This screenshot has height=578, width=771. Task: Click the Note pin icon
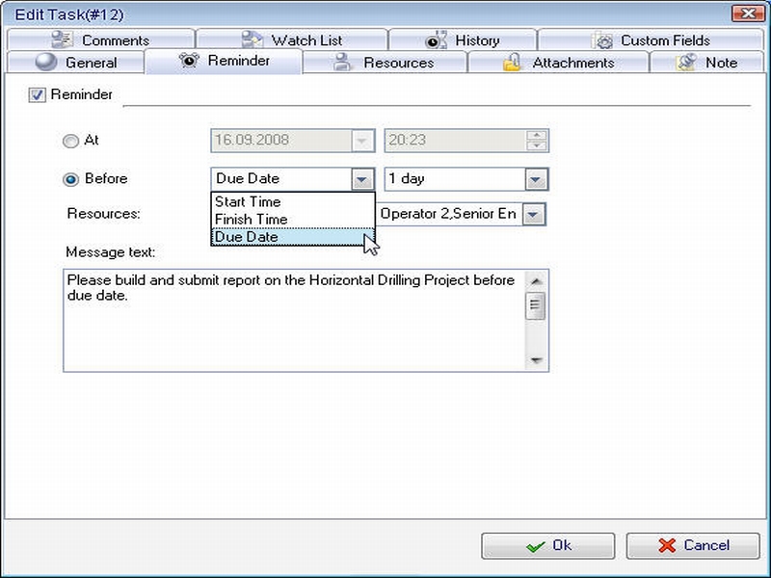coord(686,63)
